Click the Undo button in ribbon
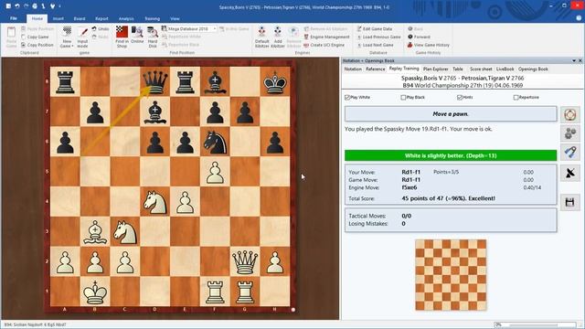 pyautogui.click(x=100, y=28)
